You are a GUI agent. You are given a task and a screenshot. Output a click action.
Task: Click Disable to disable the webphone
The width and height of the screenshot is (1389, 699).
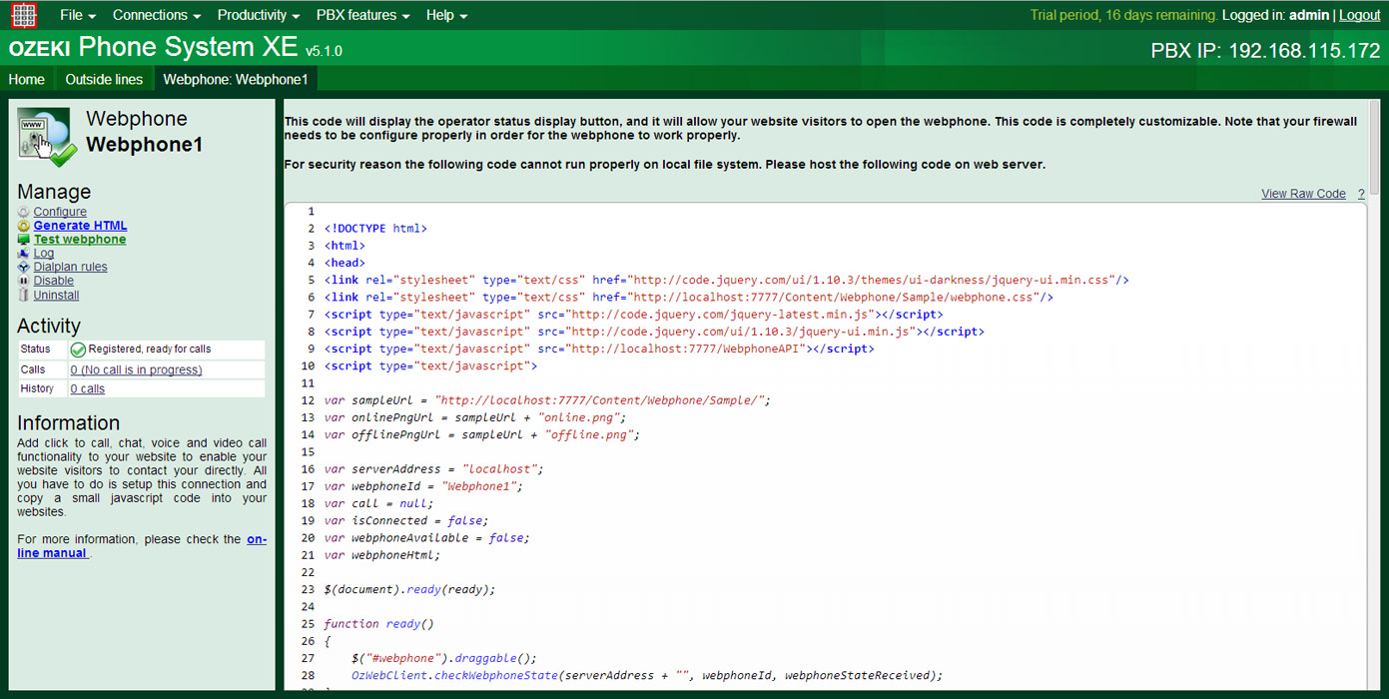tap(54, 281)
